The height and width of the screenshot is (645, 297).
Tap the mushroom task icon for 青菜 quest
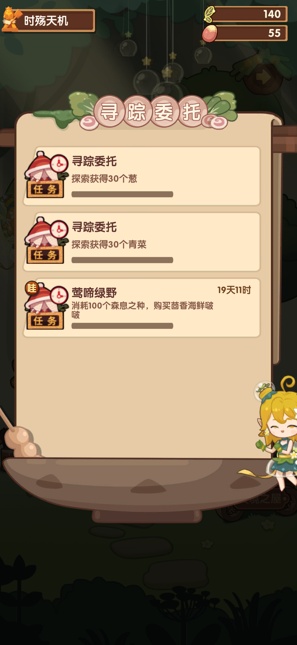46,240
